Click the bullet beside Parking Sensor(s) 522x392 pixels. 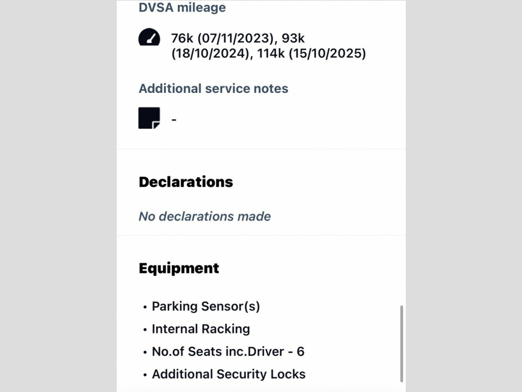(145, 307)
